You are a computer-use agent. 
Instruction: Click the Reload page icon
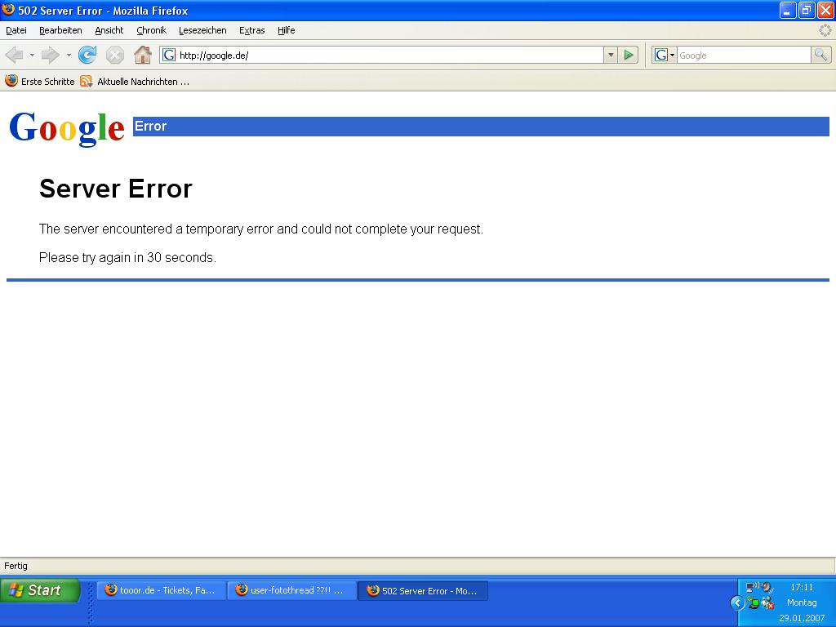click(87, 55)
